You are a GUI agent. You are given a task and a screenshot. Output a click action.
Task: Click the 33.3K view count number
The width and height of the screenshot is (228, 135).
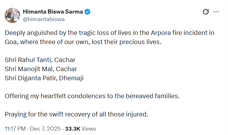pyautogui.click(x=72, y=129)
